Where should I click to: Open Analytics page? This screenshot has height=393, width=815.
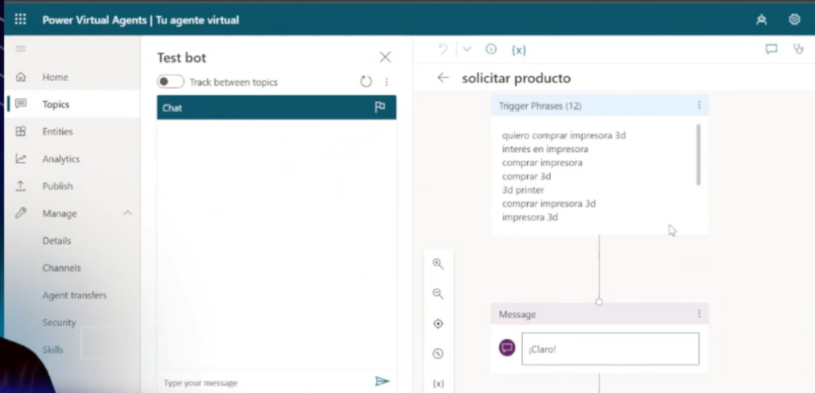pos(60,158)
